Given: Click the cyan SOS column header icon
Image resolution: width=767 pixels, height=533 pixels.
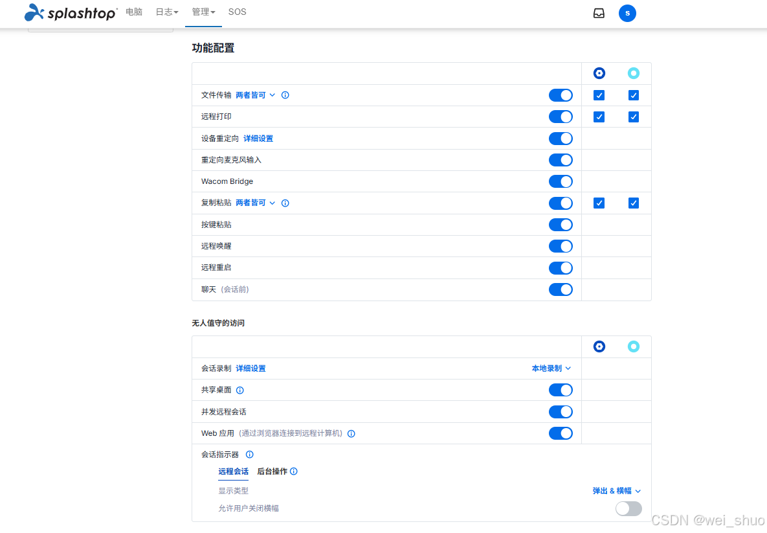Looking at the screenshot, I should point(634,73).
